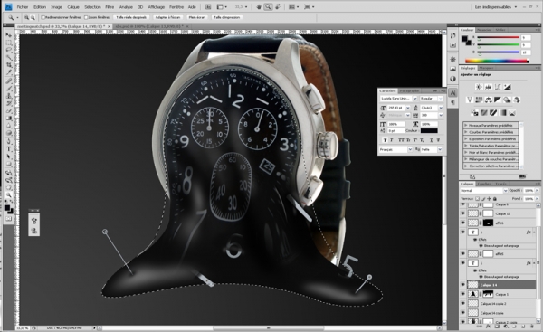Switch to the Nuancier tab
Image resolution: width=543 pixels, height=332 pixels.
[484, 30]
